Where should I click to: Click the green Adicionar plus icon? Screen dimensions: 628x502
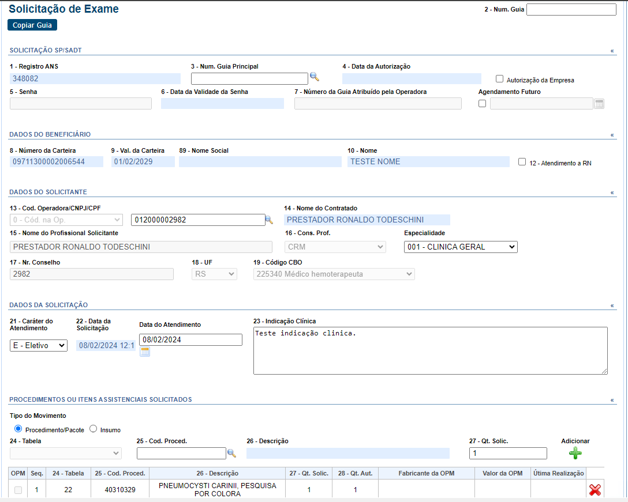[575, 454]
